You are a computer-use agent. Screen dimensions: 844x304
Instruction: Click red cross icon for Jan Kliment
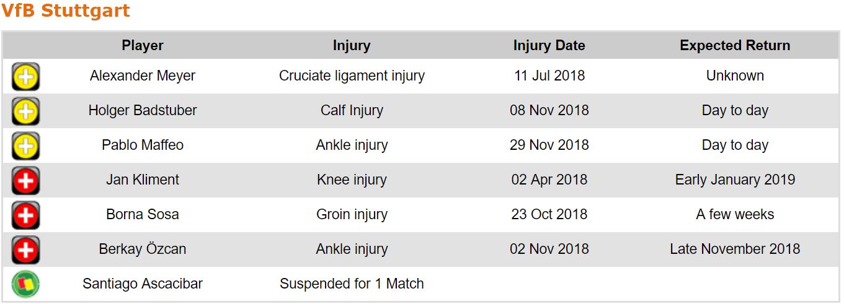point(25,181)
